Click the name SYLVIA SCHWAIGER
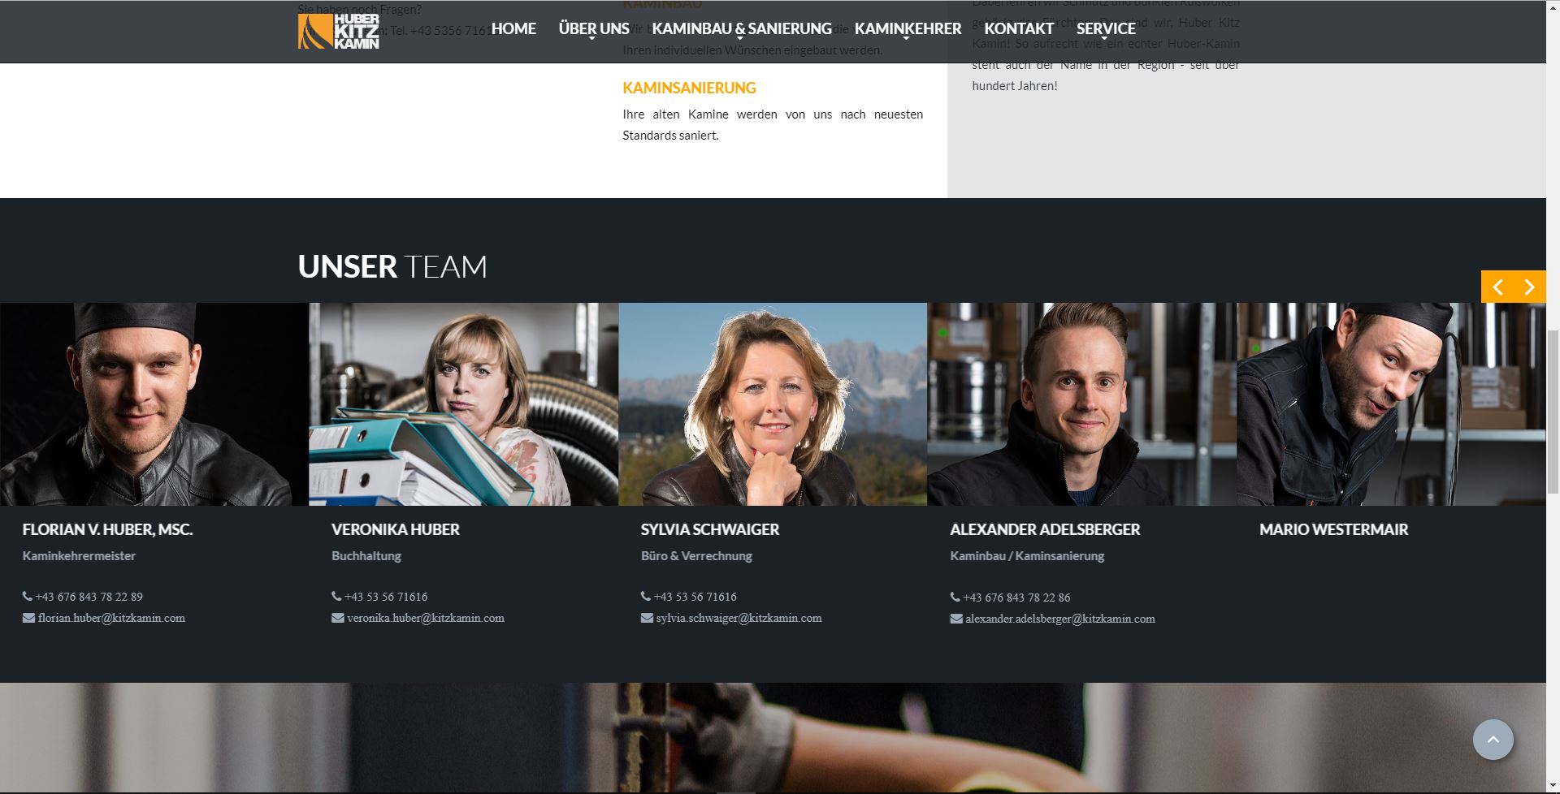Viewport: 1560px width, 794px height. pyautogui.click(x=709, y=529)
